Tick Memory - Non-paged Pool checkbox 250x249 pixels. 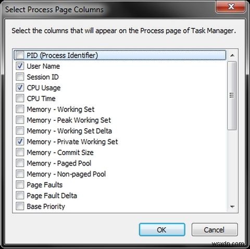(20, 174)
